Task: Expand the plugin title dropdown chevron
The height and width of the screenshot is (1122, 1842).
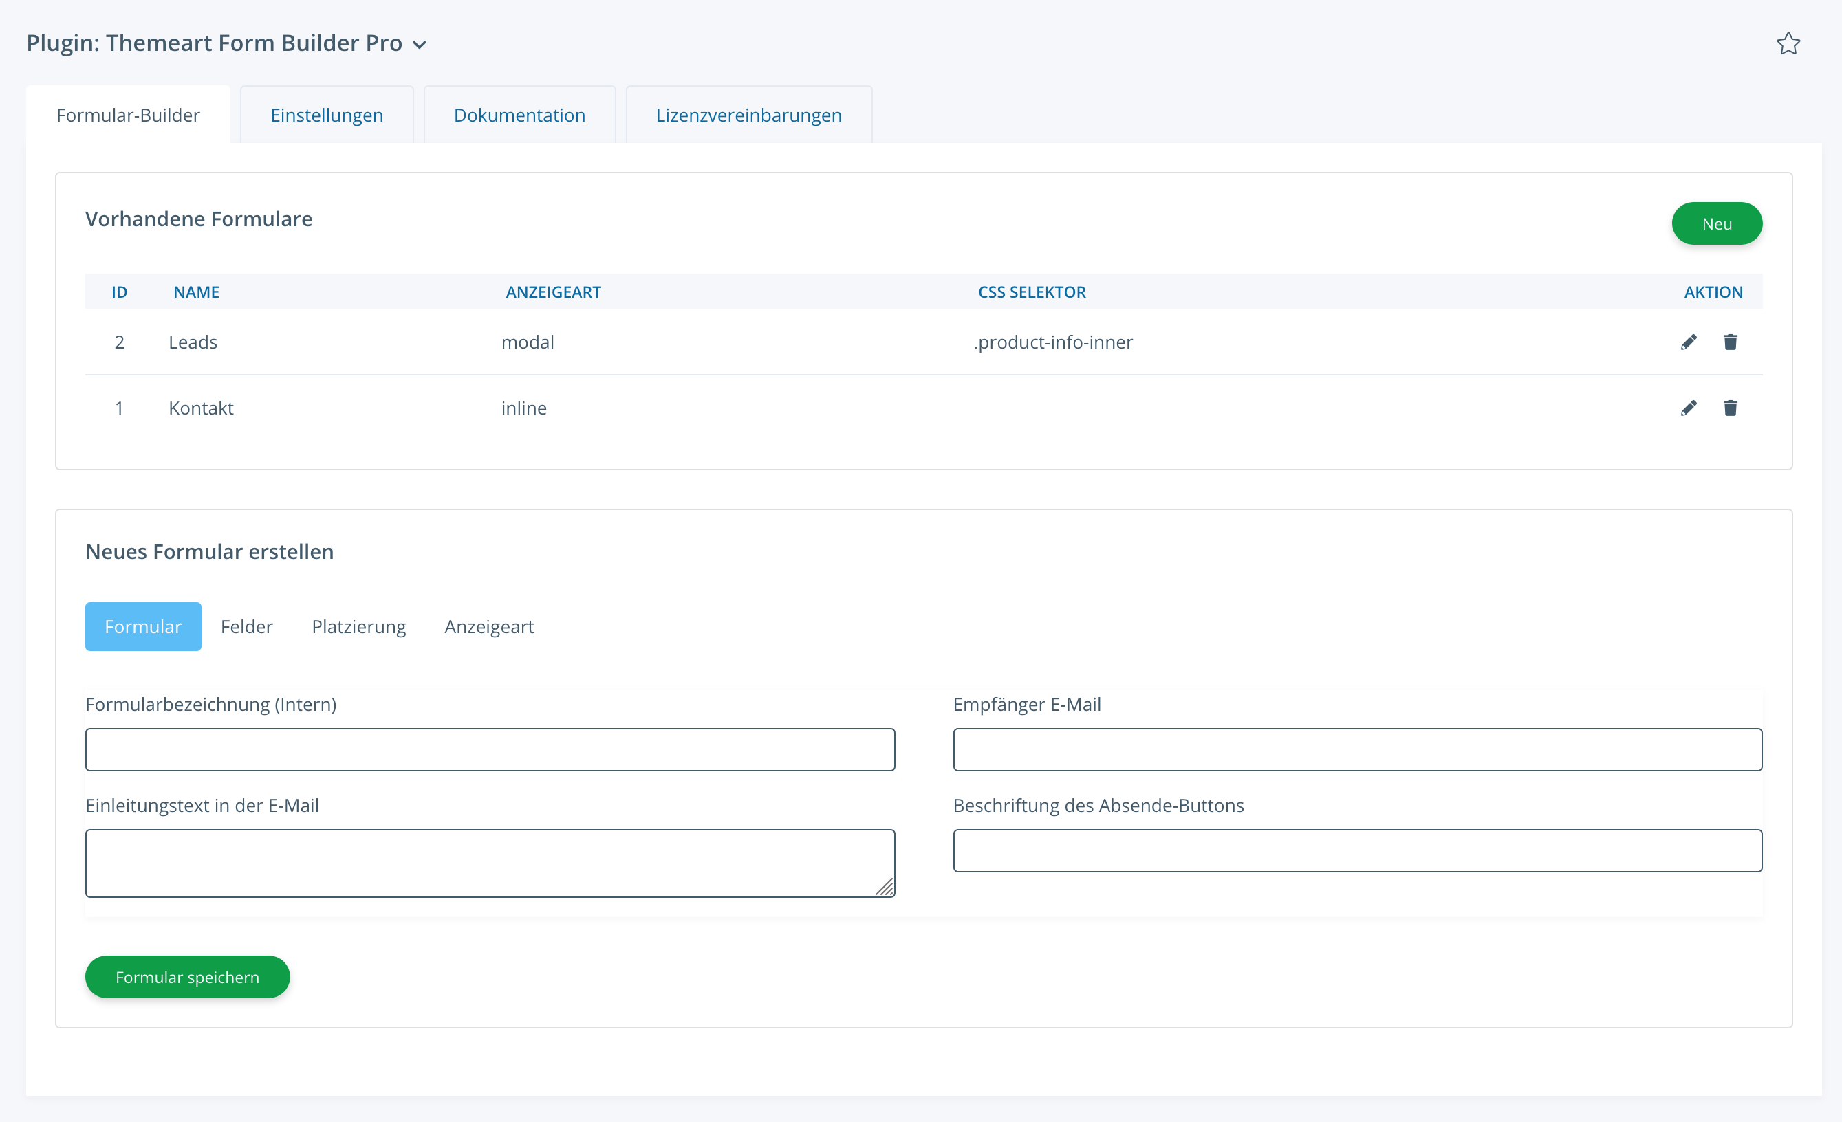Action: (420, 45)
